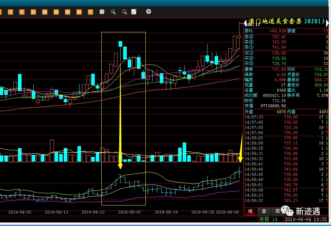The width and height of the screenshot is (331, 226).
Task: Click status bar clock 2019-06-04 19:32
Action: coord(306,219)
